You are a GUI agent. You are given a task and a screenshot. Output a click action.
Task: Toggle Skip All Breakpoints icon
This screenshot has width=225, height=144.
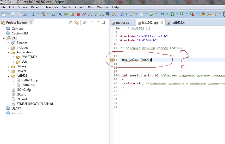click(60, 14)
